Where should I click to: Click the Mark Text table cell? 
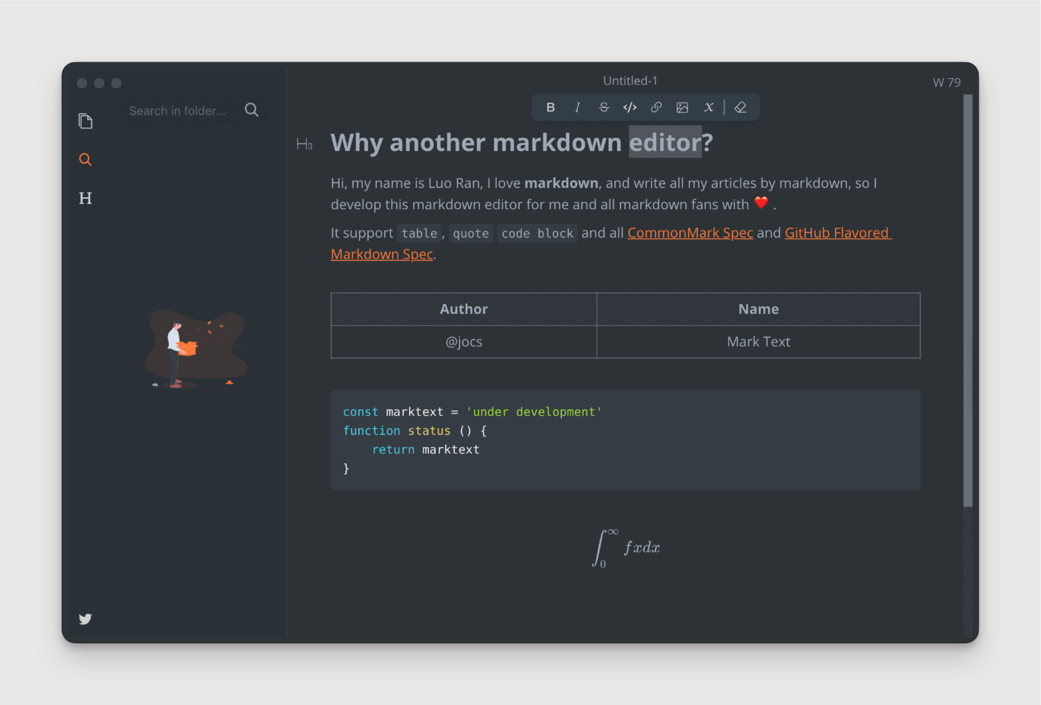coord(758,342)
